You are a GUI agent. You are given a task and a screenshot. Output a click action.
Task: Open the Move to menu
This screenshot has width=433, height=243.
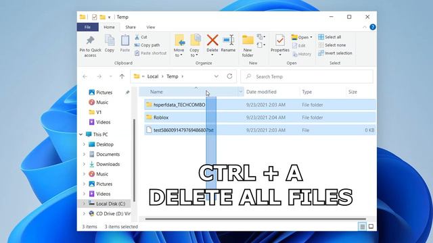179,46
